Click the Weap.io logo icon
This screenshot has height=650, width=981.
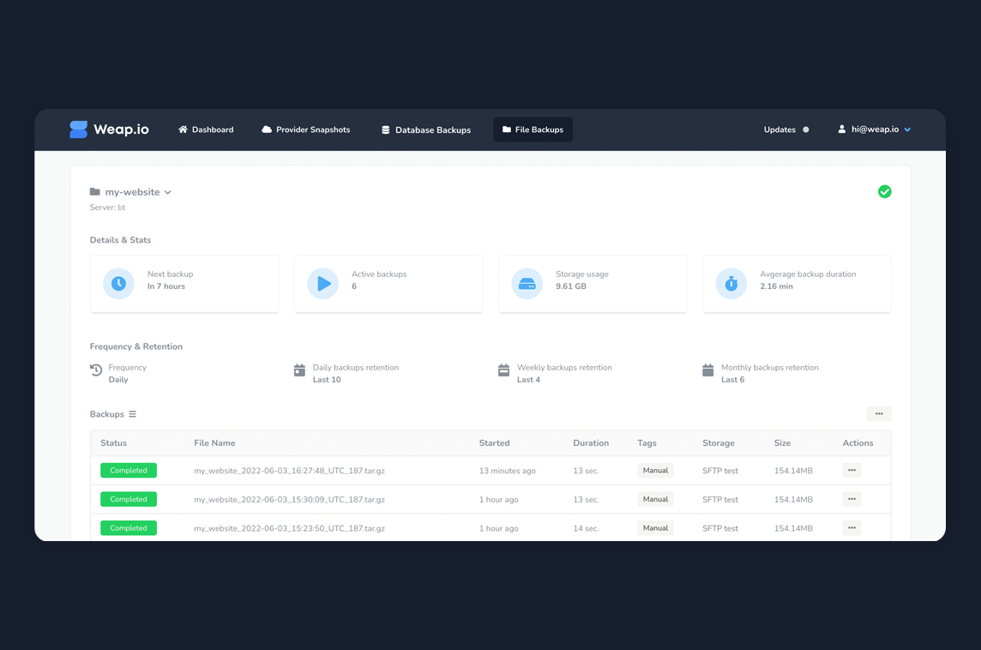coord(78,129)
